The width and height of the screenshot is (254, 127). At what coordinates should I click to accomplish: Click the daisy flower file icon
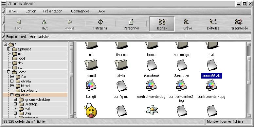pyautogui.click(x=152, y=110)
